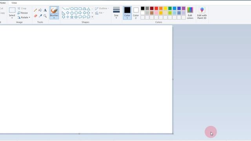Pick the red color swatch

(x=156, y=8)
